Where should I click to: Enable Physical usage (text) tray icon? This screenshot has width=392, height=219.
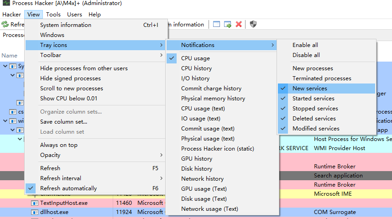tap(223, 139)
